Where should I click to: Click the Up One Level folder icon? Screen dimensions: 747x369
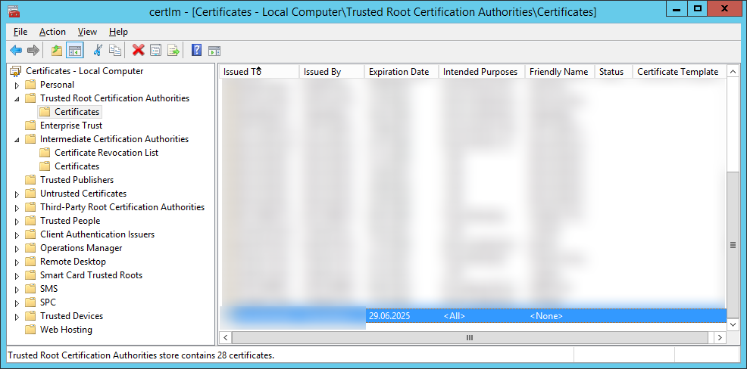[x=57, y=51]
